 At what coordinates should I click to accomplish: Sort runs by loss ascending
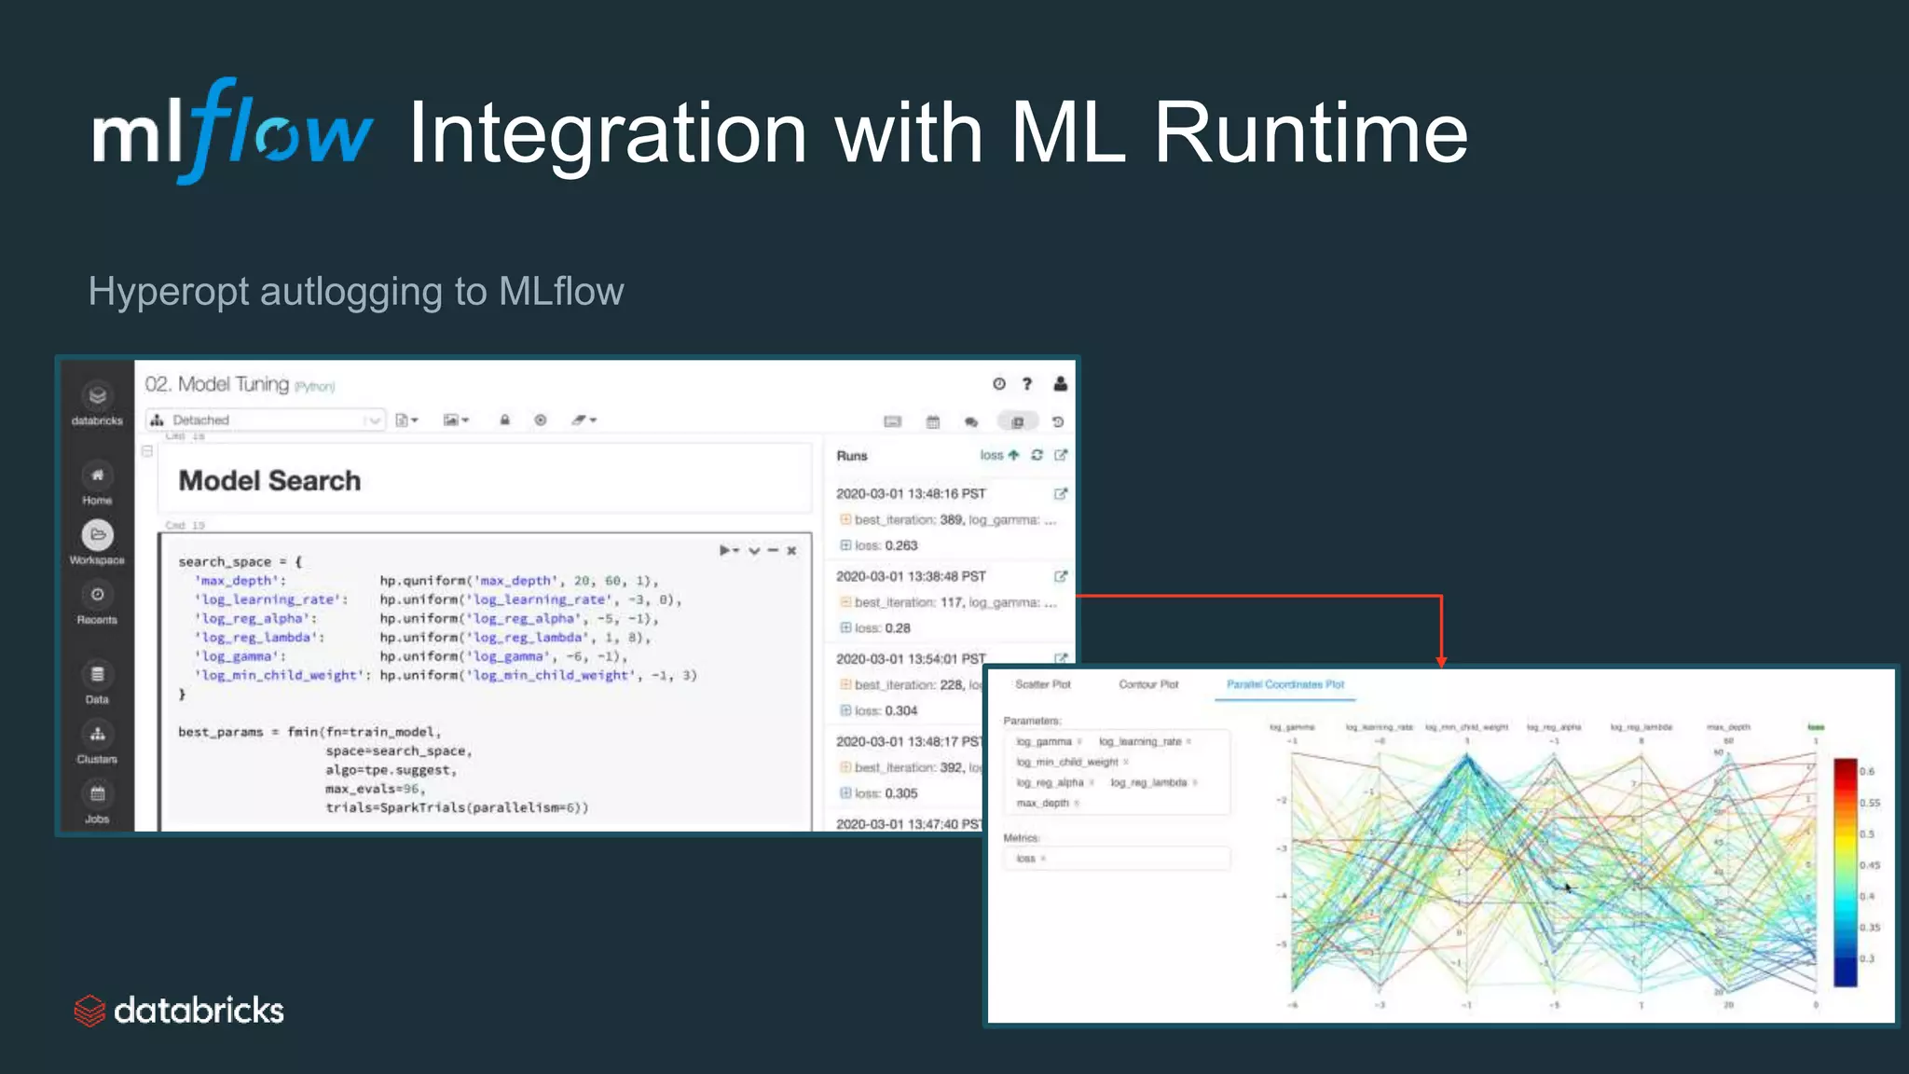(999, 455)
